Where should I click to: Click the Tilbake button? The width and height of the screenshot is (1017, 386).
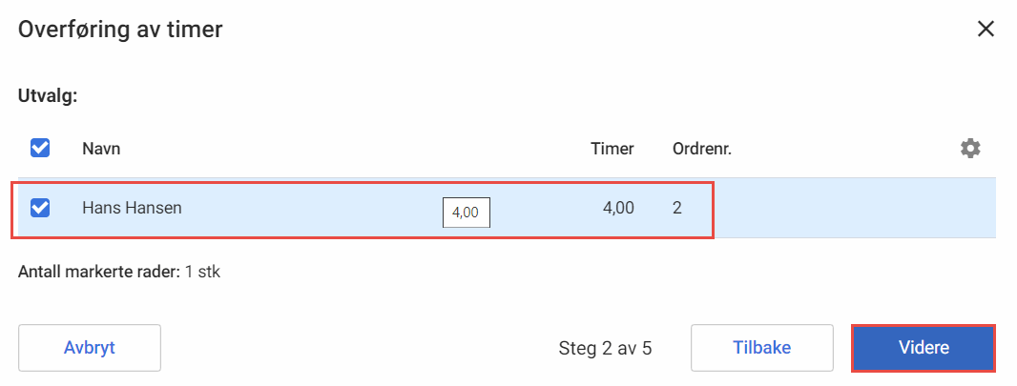pos(762,348)
